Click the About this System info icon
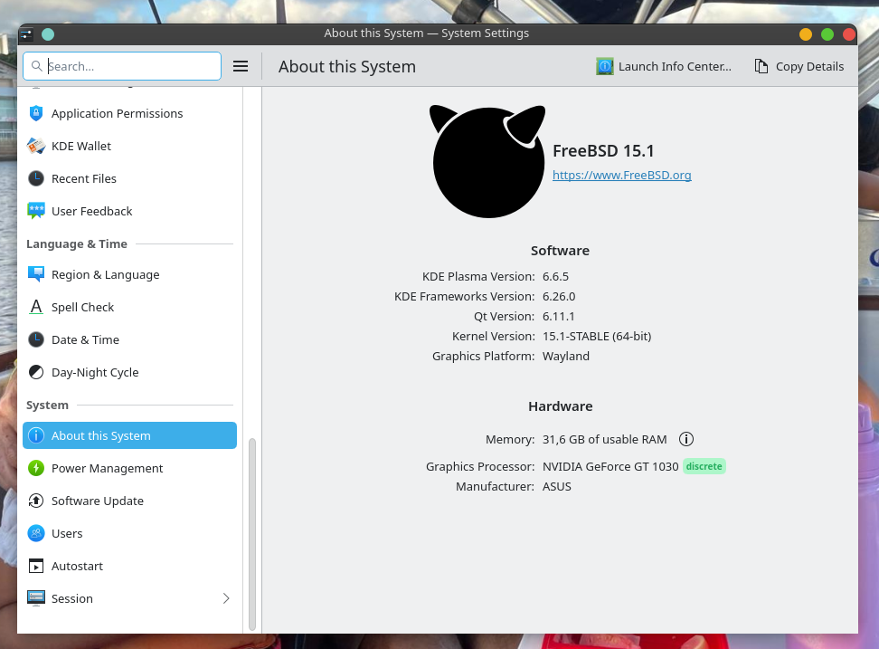Screen dimensions: 879x649 pyautogui.click(x=36, y=435)
